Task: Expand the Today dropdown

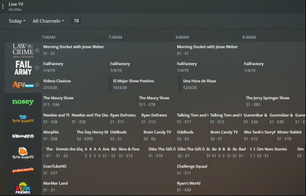Action: pos(17,21)
